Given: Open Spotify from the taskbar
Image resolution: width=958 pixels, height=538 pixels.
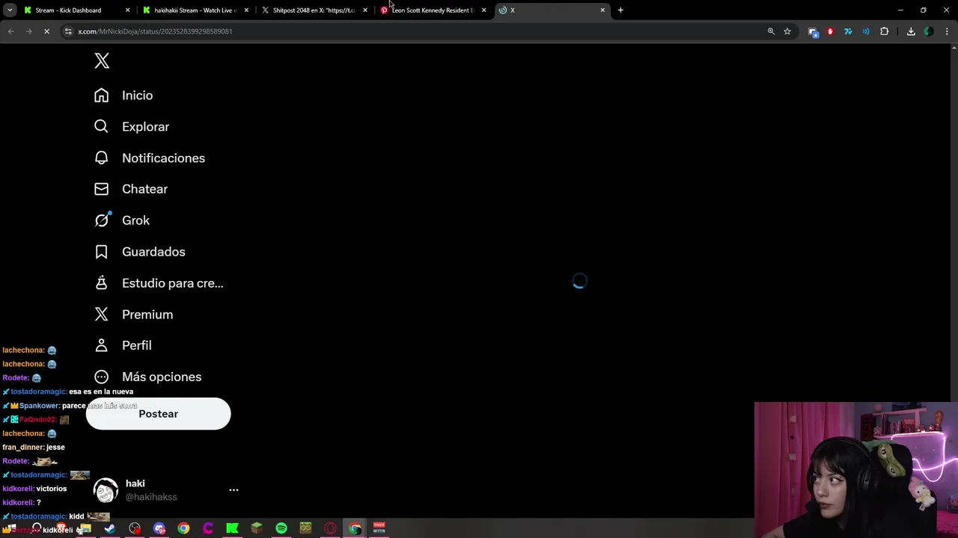Looking at the screenshot, I should pyautogui.click(x=281, y=528).
